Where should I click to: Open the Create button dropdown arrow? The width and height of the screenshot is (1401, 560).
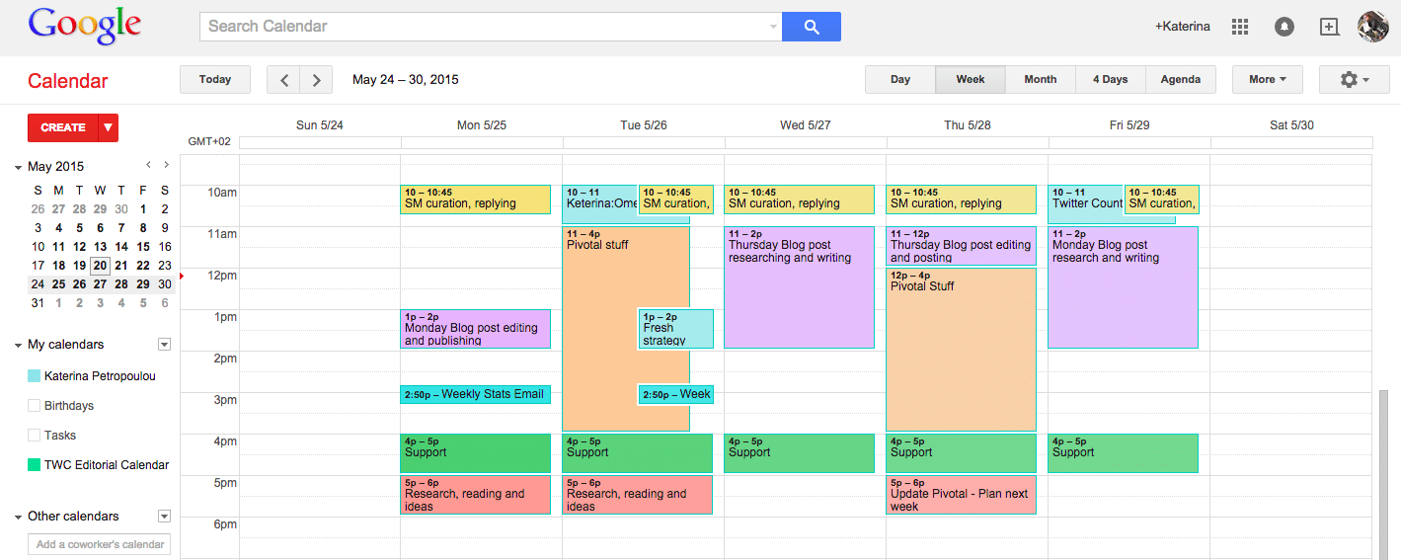pyautogui.click(x=109, y=127)
